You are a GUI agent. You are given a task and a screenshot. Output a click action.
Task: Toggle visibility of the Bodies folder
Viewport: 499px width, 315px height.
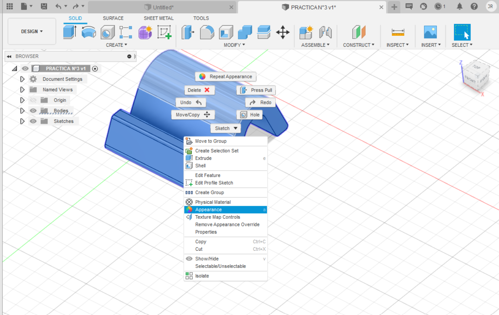coord(33,111)
